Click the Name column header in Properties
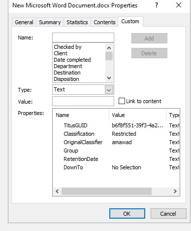Screen dimensions: 191x231 point(81,115)
